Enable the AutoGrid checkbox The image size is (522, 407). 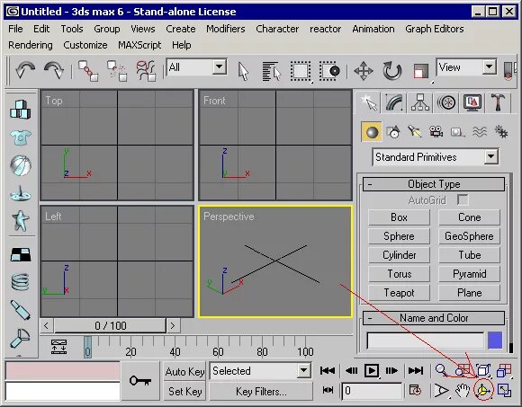click(463, 200)
